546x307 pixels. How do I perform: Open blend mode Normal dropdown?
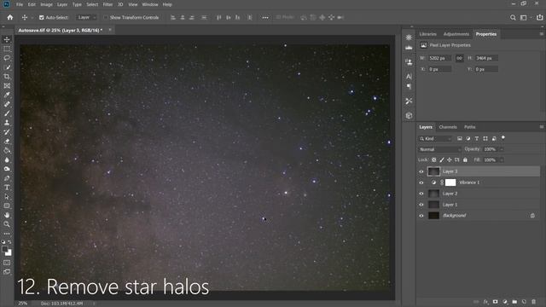click(x=439, y=149)
